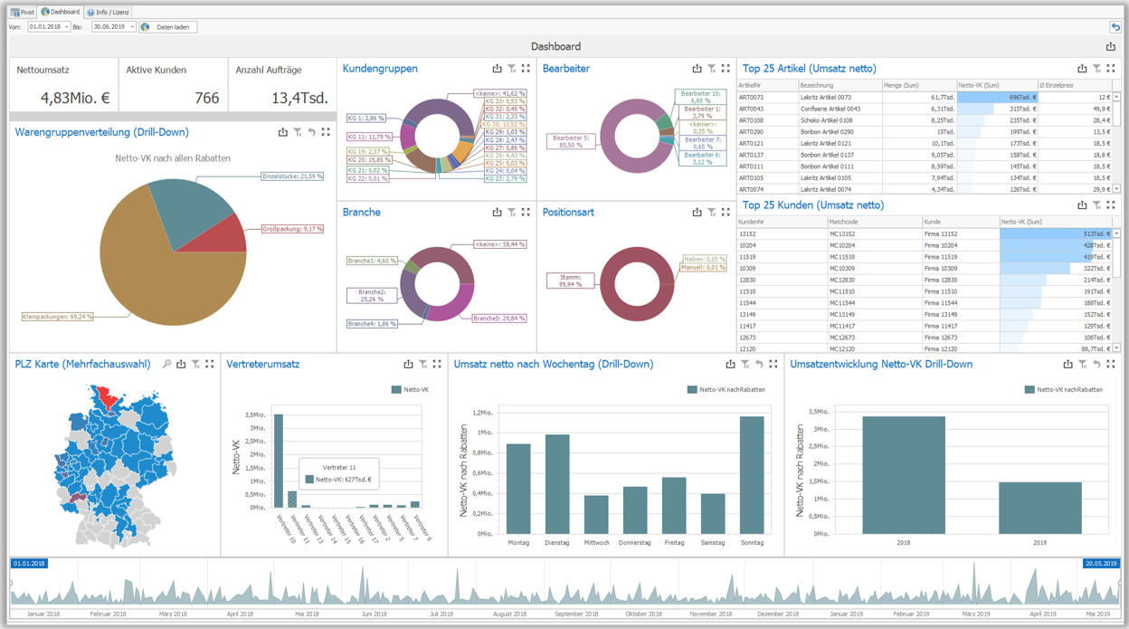1129x629 pixels.
Task: Click the undo arrow at top right
Action: click(x=1115, y=27)
